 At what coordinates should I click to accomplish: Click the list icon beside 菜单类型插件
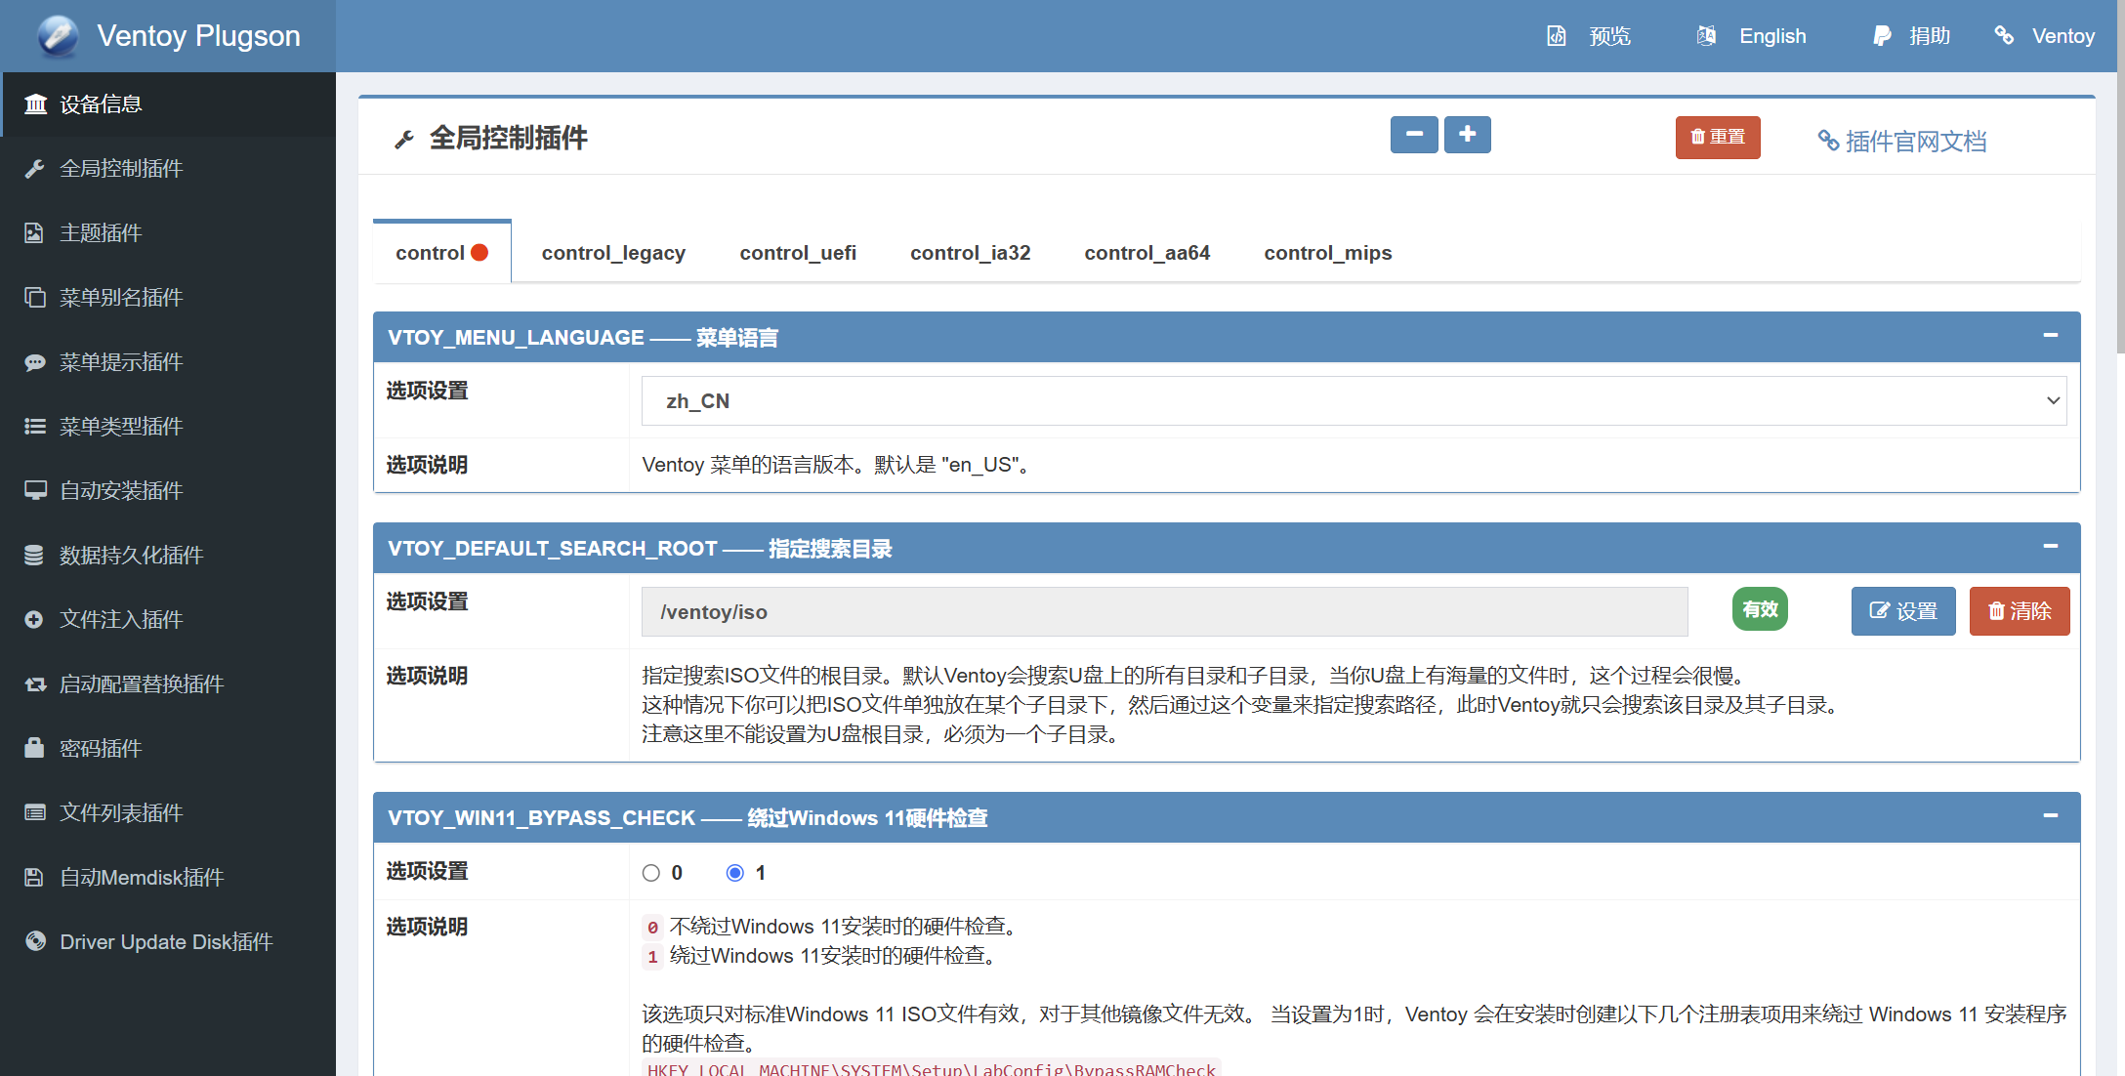click(x=35, y=426)
